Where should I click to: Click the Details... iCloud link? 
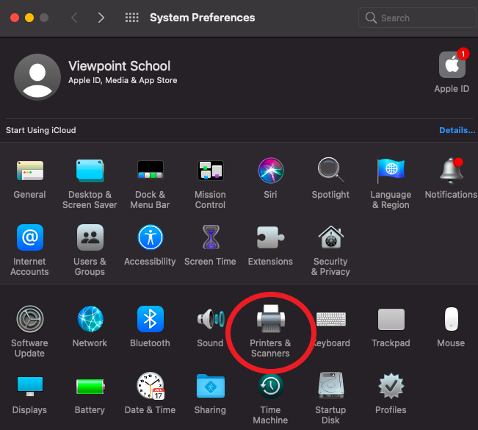[457, 130]
